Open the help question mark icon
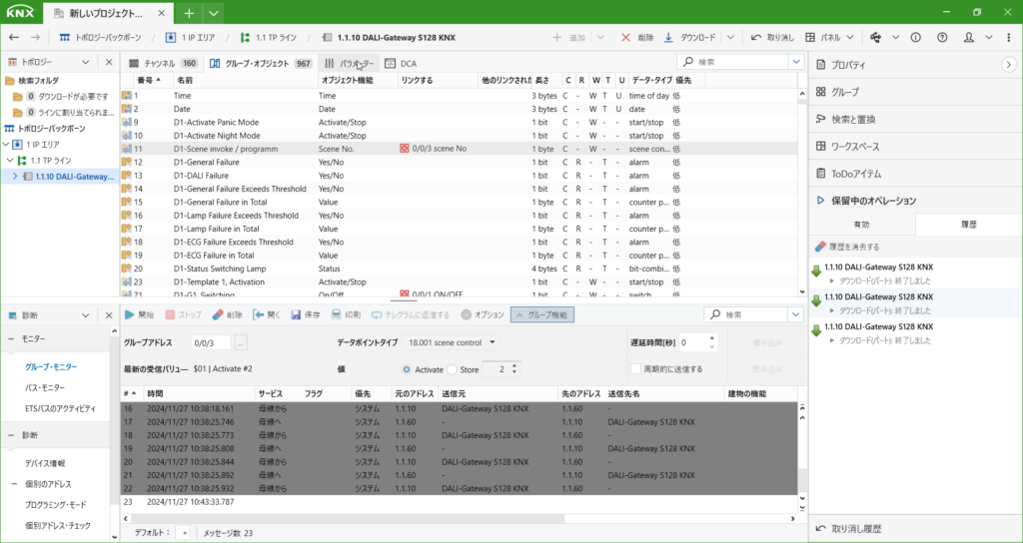Screen dimensions: 1023x543 941,38
